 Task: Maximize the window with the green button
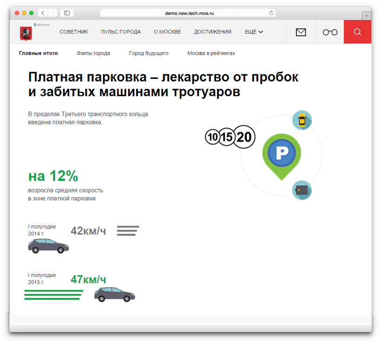click(x=31, y=13)
